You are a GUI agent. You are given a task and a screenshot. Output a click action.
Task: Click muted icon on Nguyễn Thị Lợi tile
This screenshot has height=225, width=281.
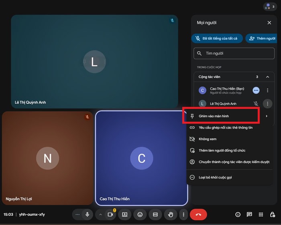pyautogui.click(x=87, y=117)
